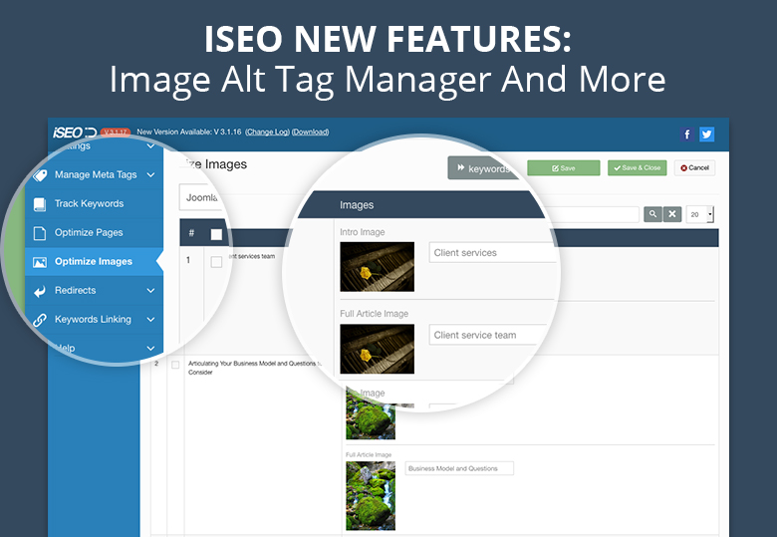Expand the Redirects submenu arrow
The image size is (777, 537).
click(x=150, y=291)
